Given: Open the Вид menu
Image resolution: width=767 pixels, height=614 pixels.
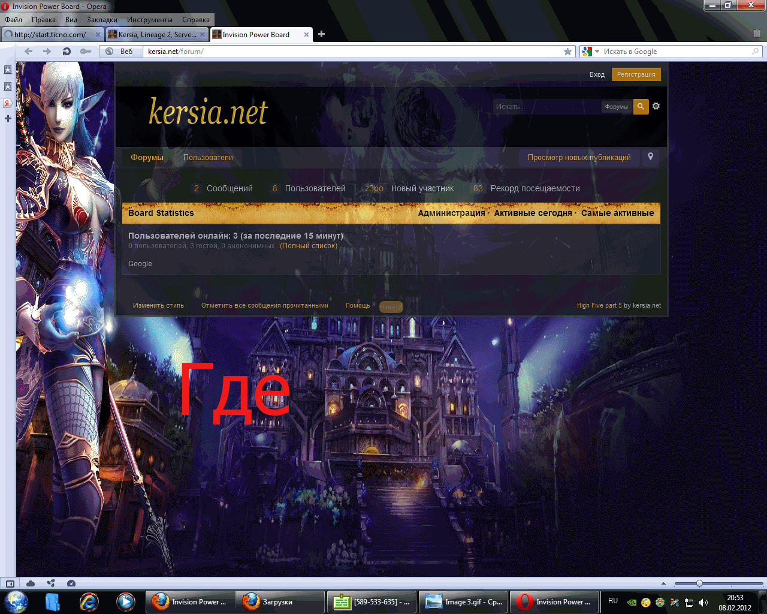Looking at the screenshot, I should [x=71, y=20].
